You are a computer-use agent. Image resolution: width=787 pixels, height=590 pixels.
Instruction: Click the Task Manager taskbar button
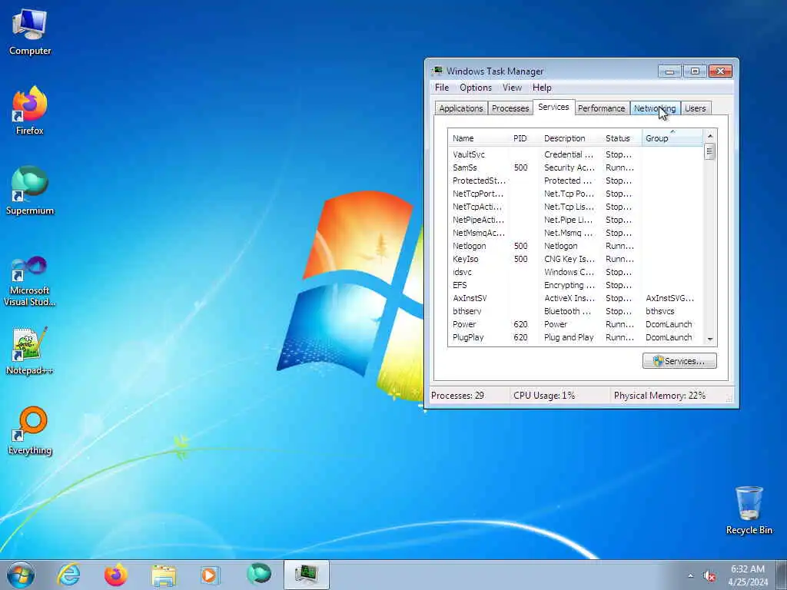306,575
